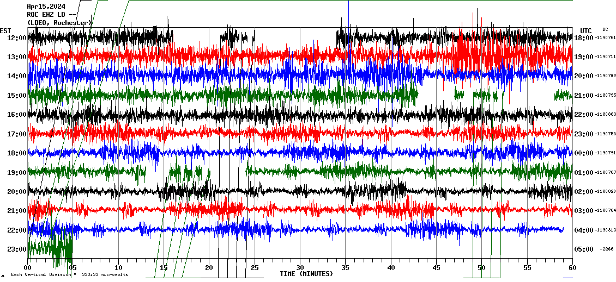Select the DC offset value -1190761
Image resolution: width=616 pixels, height=282 pixels.
click(604, 38)
